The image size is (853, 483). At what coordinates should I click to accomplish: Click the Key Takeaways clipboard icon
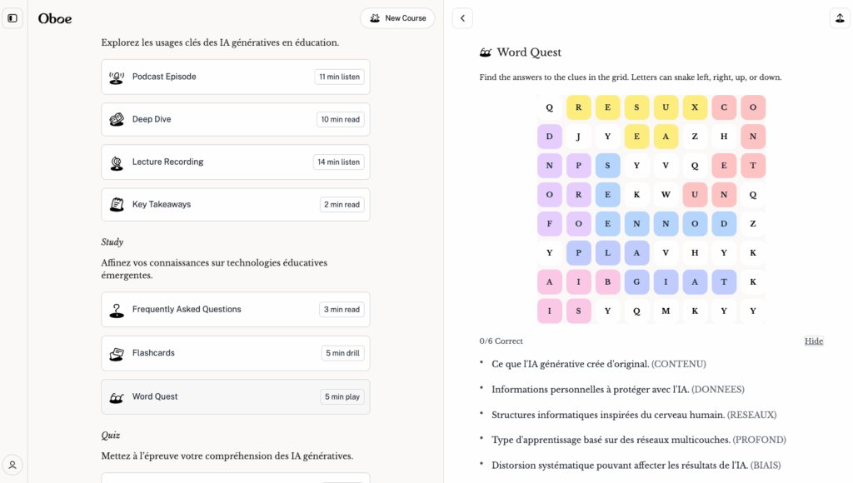pyautogui.click(x=117, y=205)
